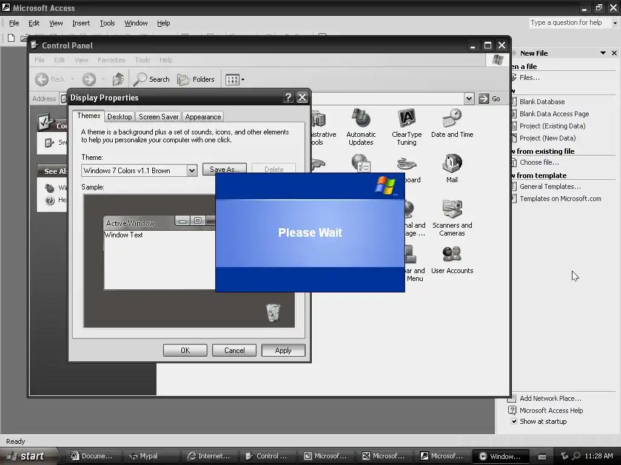
Task: Toggle the Show at startup checkbox
Action: pyautogui.click(x=514, y=421)
